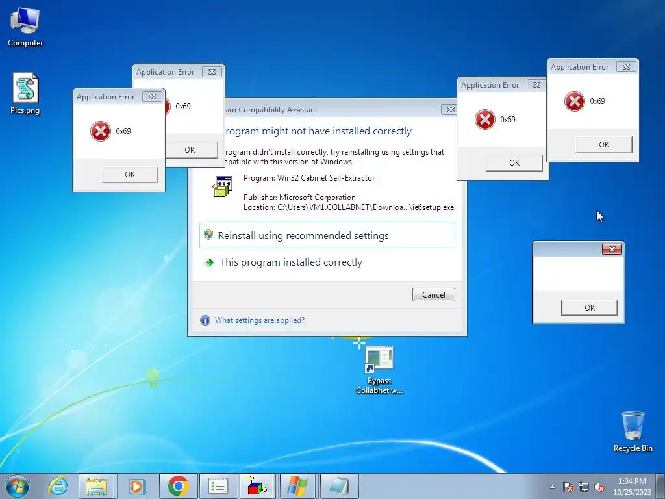
Task: Open the clock showing 1:34 PM
Action: pyautogui.click(x=632, y=481)
